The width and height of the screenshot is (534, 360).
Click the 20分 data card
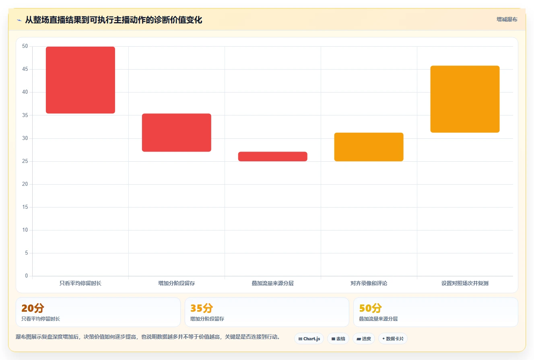point(98,312)
